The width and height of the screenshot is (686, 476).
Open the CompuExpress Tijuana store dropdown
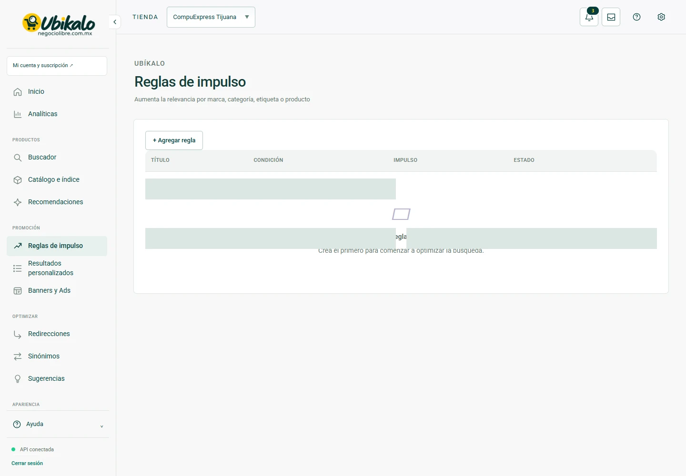click(211, 17)
